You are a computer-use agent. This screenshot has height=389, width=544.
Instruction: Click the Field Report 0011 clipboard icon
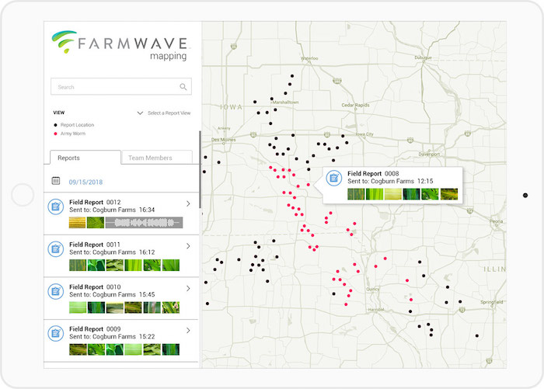[56, 248]
